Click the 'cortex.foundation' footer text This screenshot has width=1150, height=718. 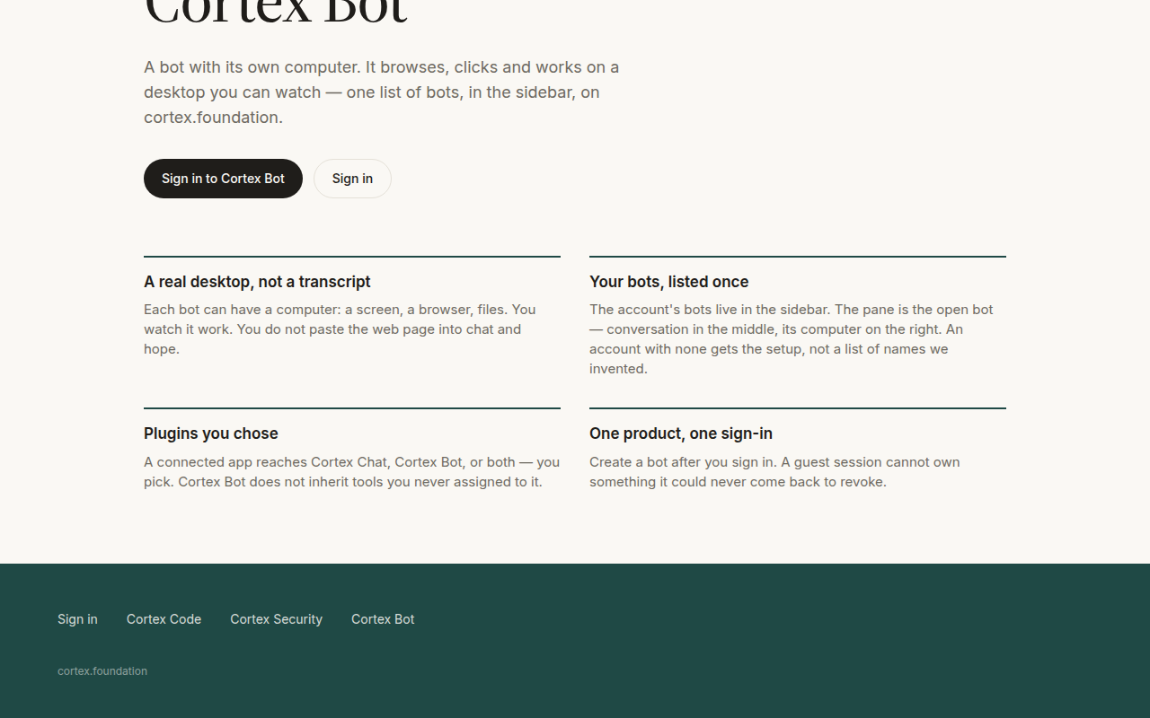(x=102, y=671)
